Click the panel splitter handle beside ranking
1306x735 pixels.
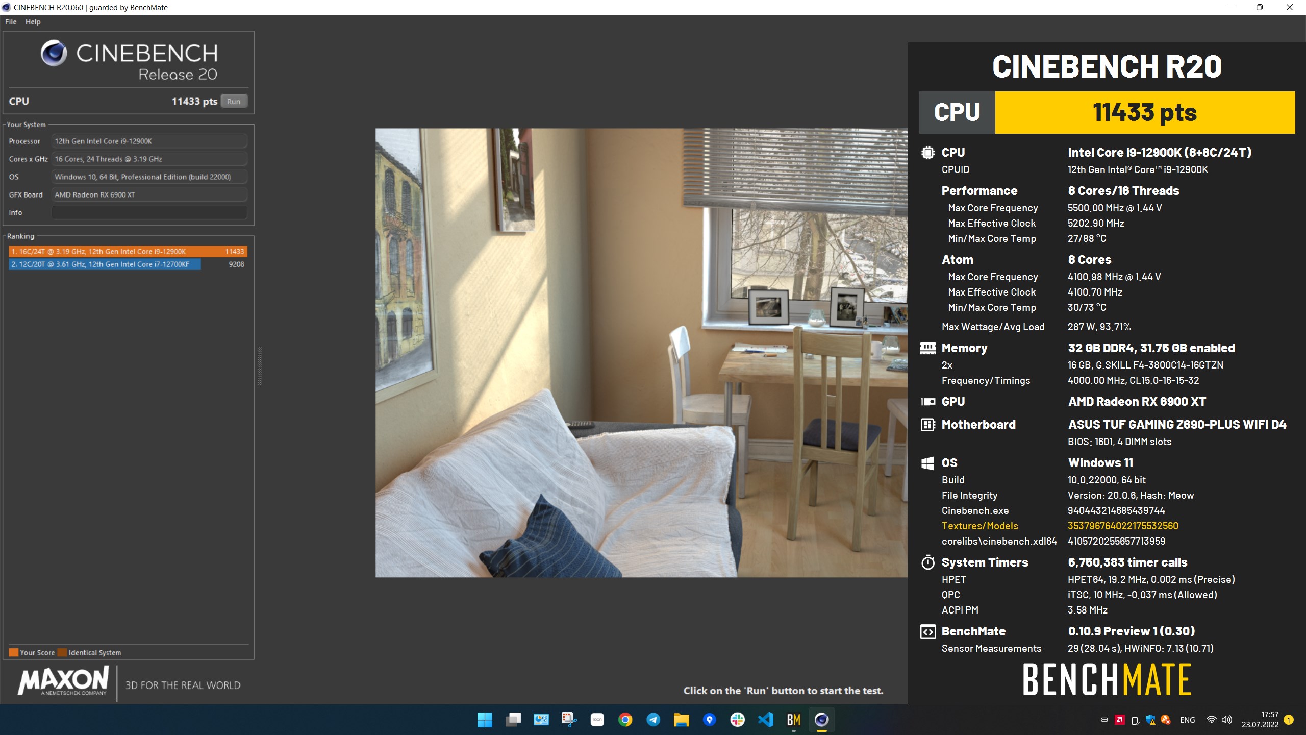pyautogui.click(x=260, y=365)
